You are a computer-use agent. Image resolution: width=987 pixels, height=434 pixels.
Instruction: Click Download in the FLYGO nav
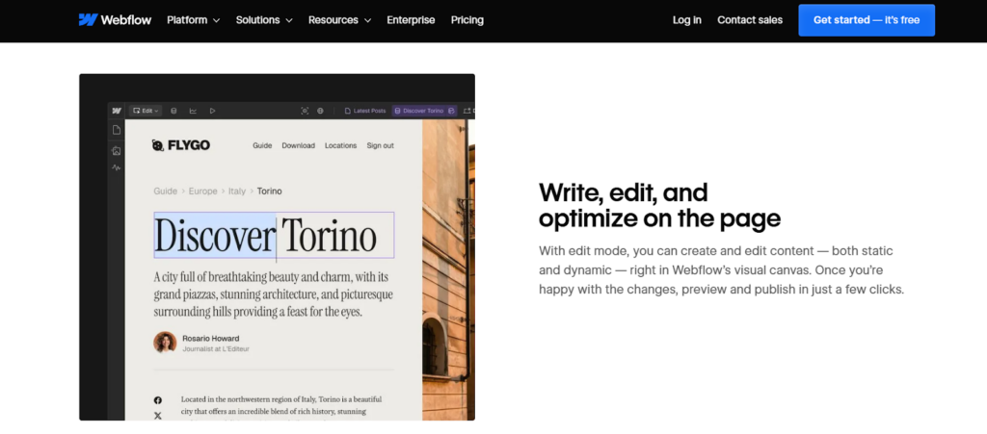pos(299,145)
